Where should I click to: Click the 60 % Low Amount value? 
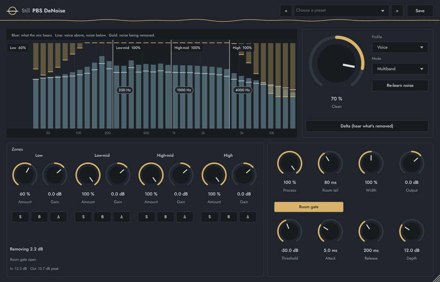[25, 194]
